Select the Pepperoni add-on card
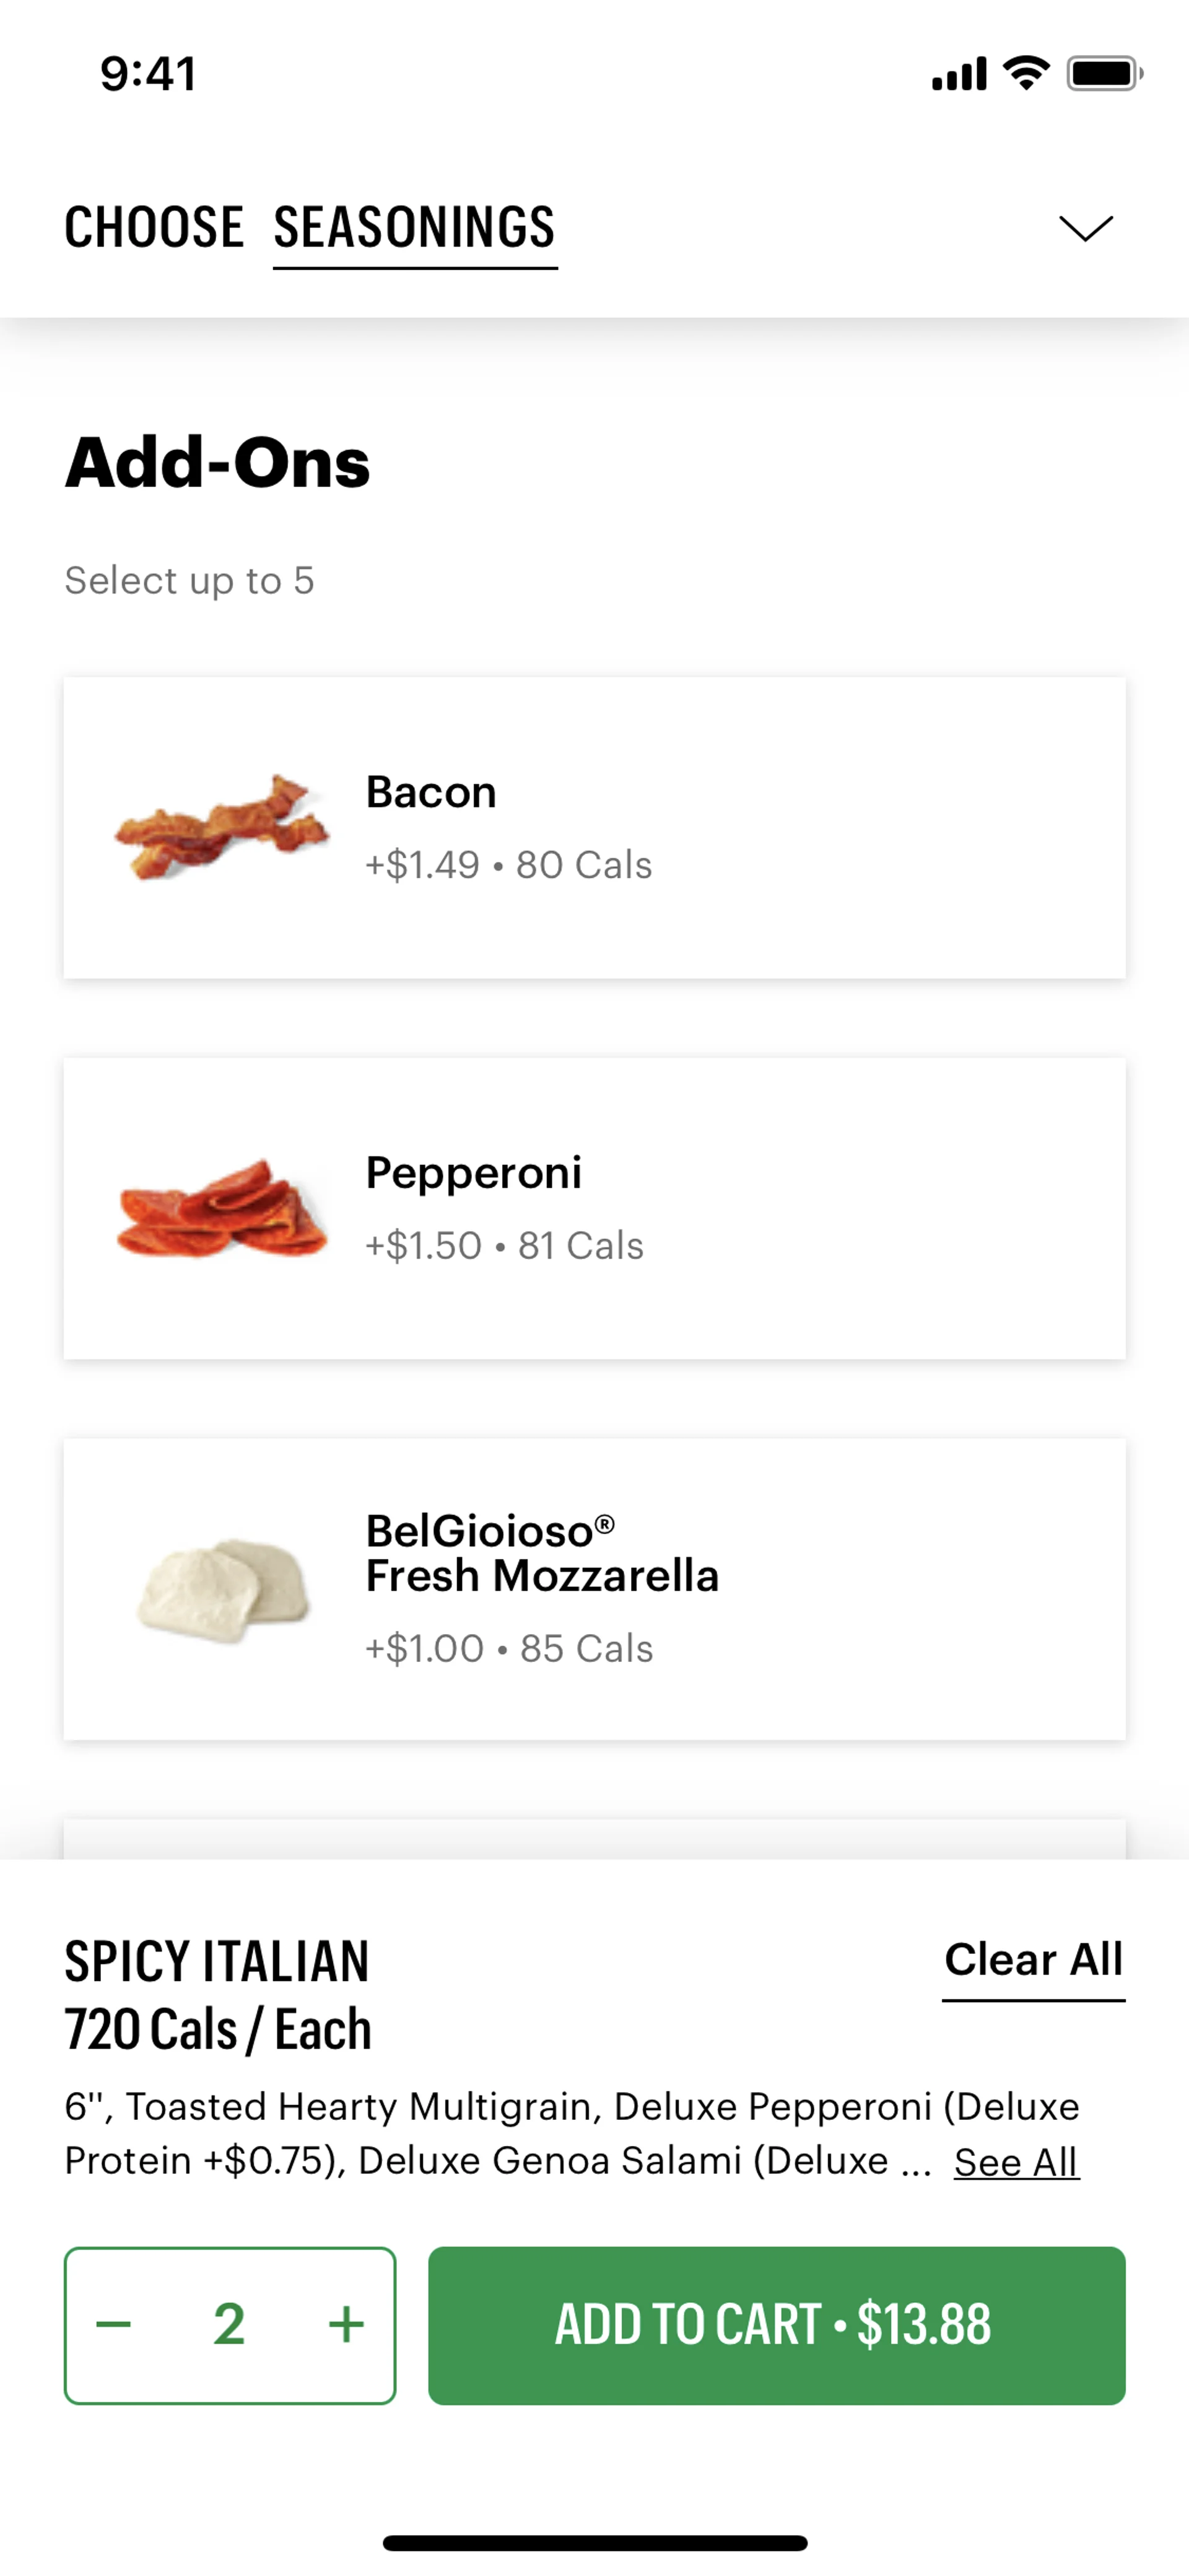The height and width of the screenshot is (2576, 1189). [594, 1208]
